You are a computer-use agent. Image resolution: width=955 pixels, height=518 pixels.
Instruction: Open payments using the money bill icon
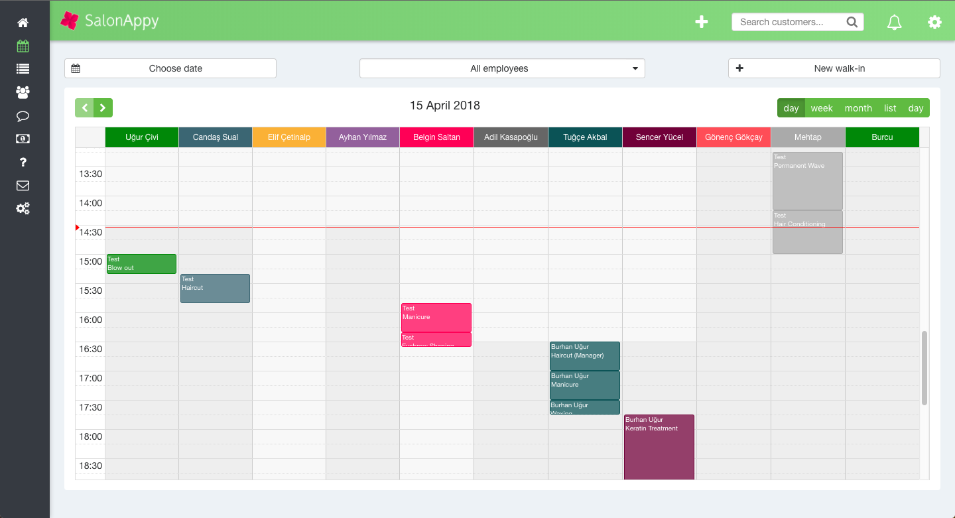[23, 139]
